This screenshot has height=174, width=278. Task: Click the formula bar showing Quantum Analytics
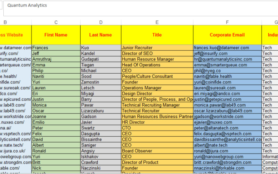click(141, 9)
